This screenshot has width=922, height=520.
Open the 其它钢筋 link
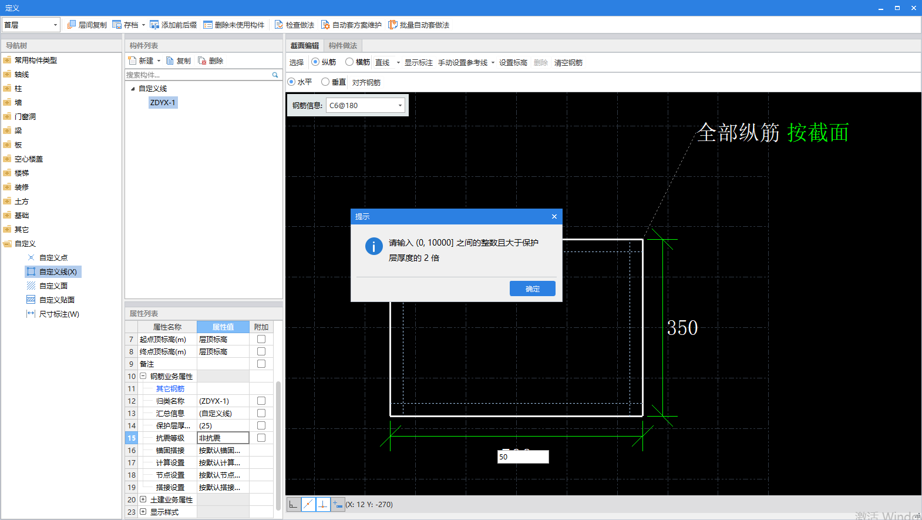tap(170, 388)
